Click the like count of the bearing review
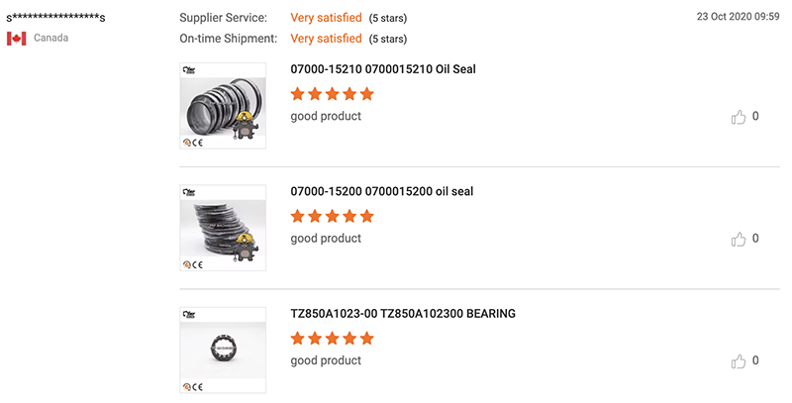This screenshot has width=792, height=403. coord(755,360)
